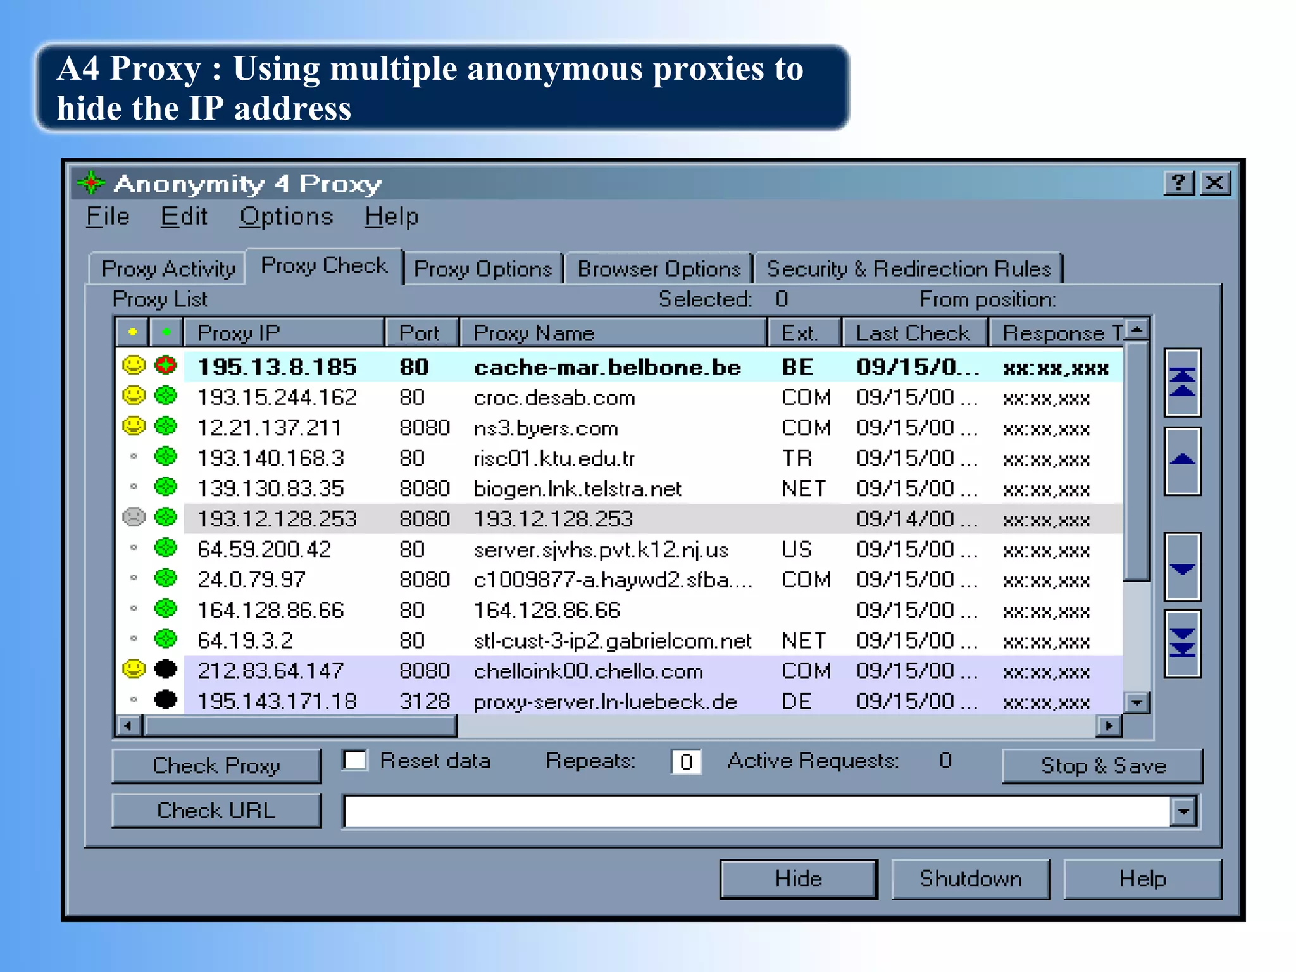Click the black status icon for 212.83.64.147
1296x972 pixels.
[x=166, y=670]
